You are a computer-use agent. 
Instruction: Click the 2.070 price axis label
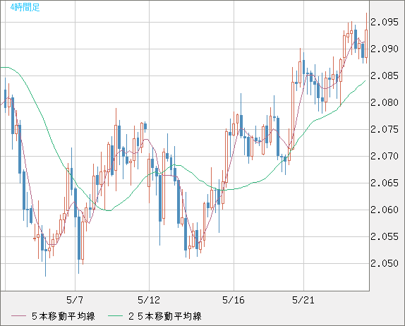385,156
